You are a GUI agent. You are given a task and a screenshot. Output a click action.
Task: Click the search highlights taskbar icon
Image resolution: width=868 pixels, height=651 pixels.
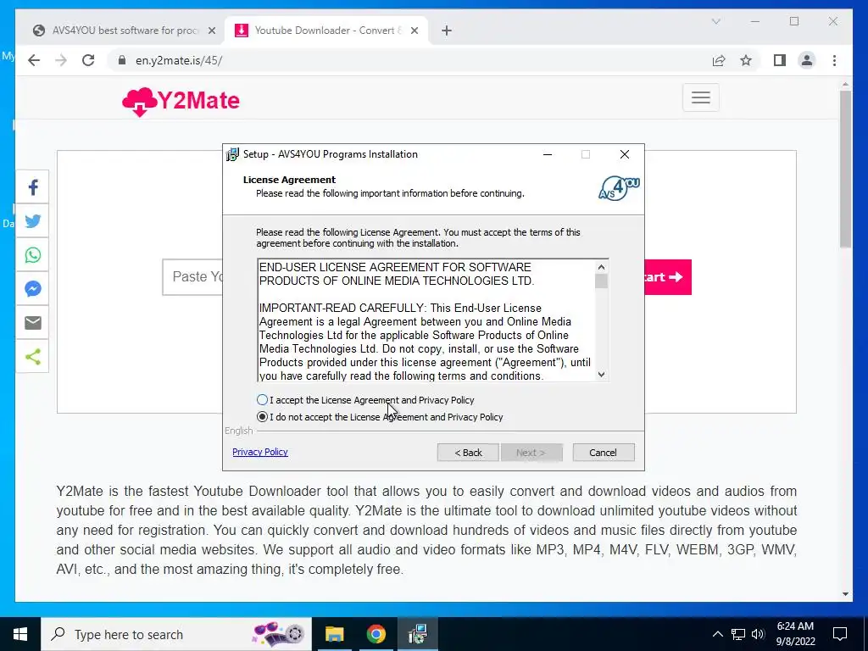pyautogui.click(x=278, y=634)
